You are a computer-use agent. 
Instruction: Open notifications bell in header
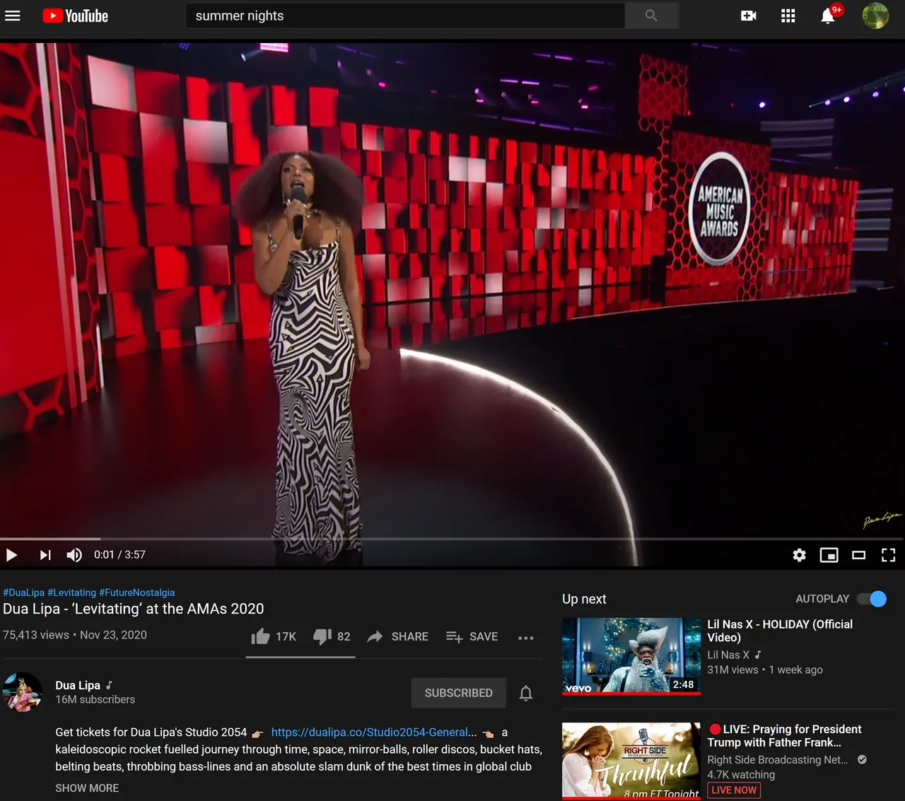828,16
